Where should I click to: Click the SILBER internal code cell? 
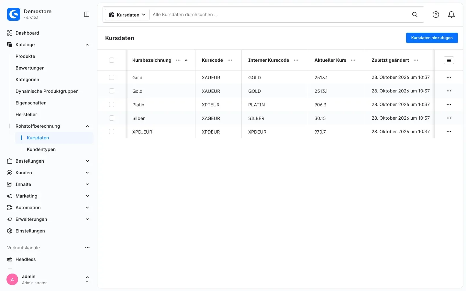coord(256,118)
